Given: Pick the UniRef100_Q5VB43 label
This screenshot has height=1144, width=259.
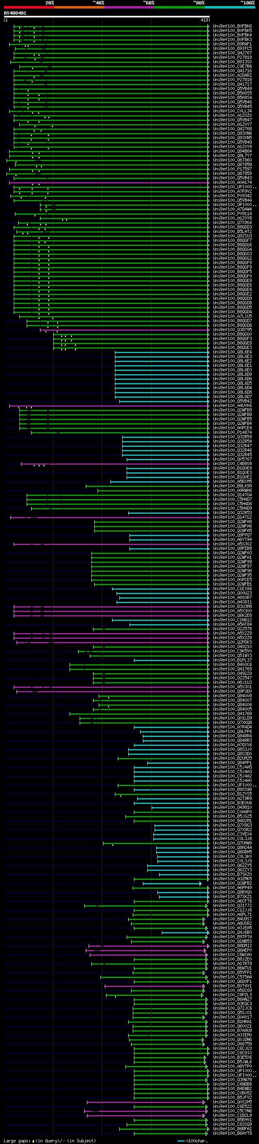Looking at the screenshot, I should (232, 178).
